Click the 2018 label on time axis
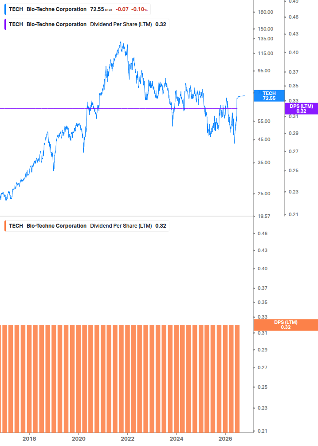Image resolution: width=318 pixels, height=446 pixels. [x=29, y=439]
